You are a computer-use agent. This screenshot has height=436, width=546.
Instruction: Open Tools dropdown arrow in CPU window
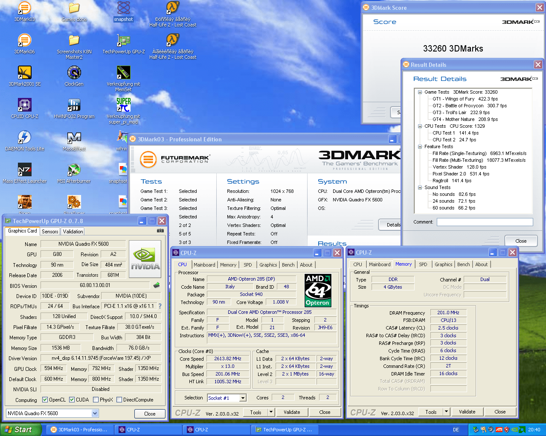point(271,412)
